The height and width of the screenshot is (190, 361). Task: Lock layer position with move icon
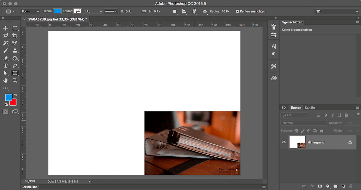[309, 131]
